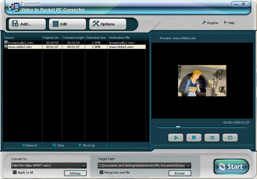Click the Estimated Size column header
This screenshot has width=257, height=179.
tap(96, 38)
